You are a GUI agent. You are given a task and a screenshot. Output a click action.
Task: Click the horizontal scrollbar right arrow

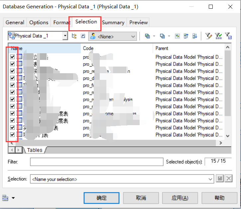221,143
